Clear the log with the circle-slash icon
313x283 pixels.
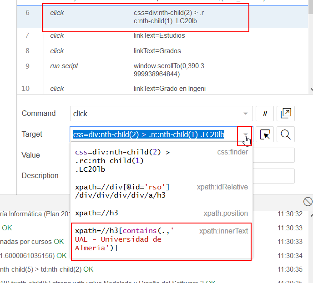coord(308,202)
